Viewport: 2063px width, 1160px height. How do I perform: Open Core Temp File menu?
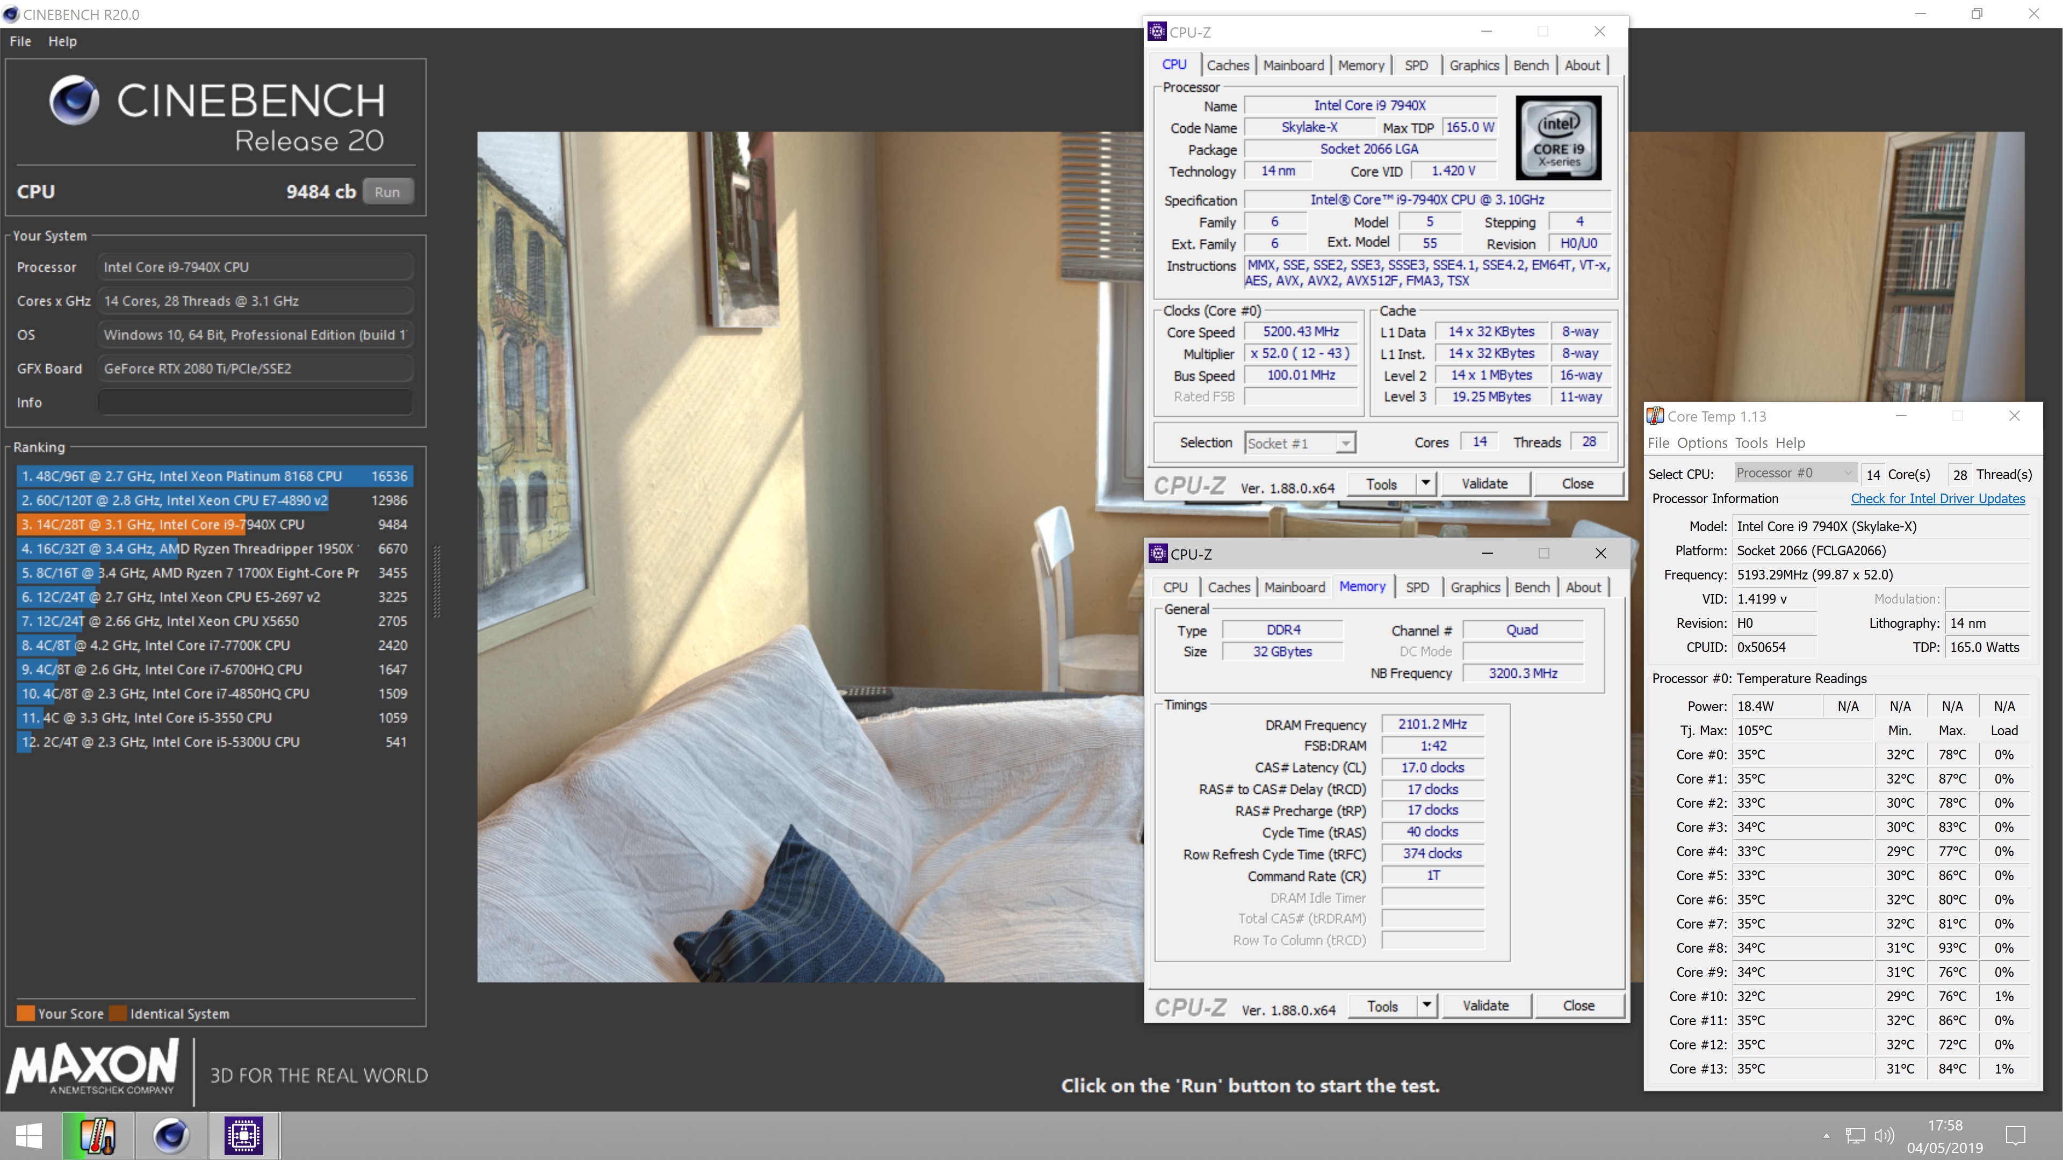[x=1658, y=443]
